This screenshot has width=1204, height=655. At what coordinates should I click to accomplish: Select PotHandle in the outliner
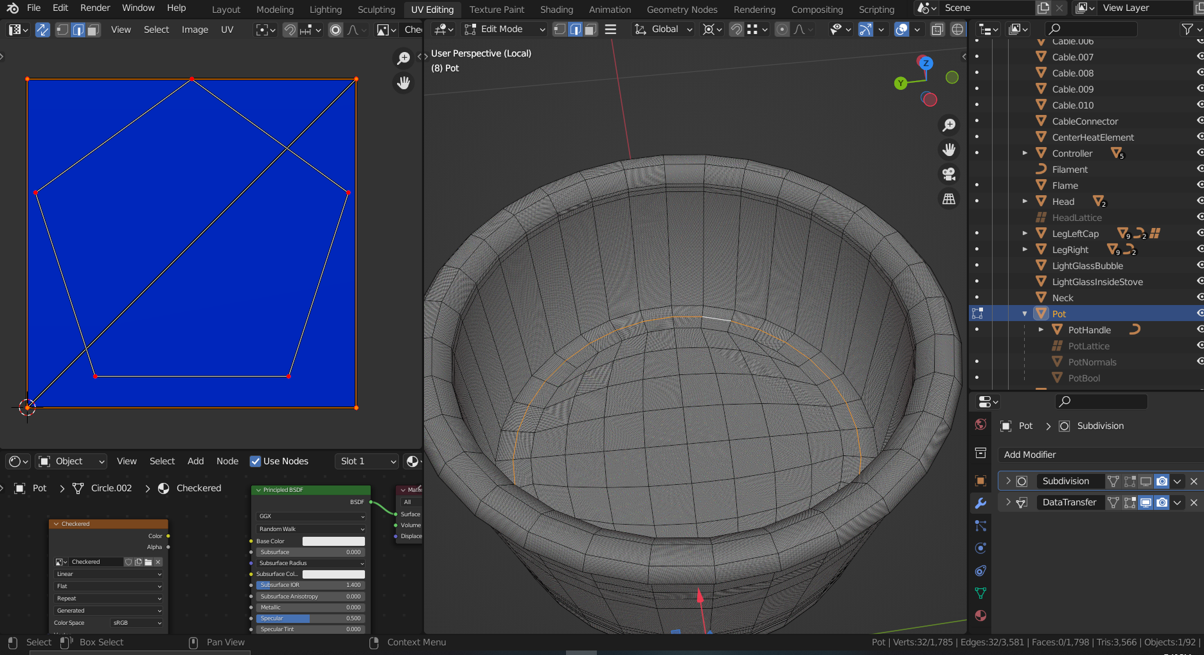coord(1089,330)
